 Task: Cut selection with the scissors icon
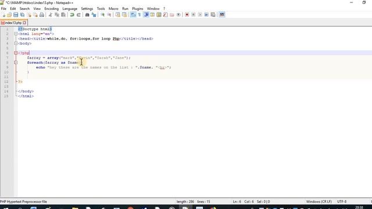[51, 15]
